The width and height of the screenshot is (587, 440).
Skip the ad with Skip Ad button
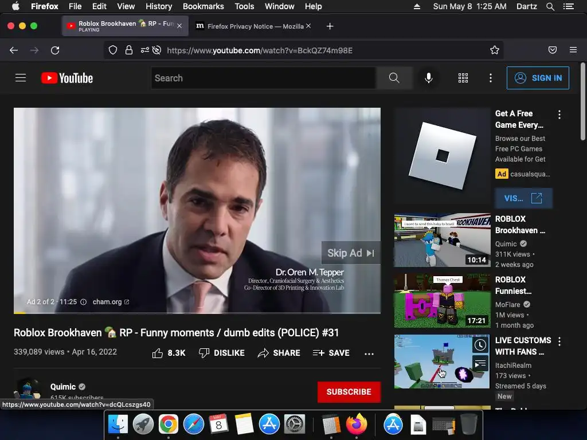(x=351, y=253)
